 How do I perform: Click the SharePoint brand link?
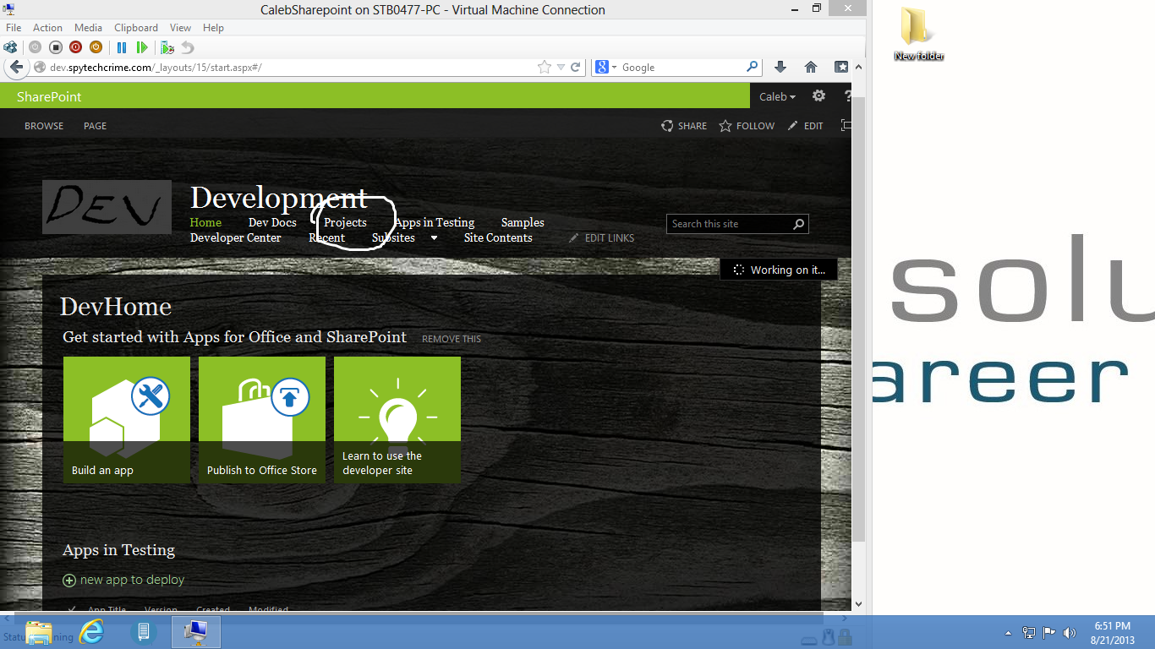49,97
